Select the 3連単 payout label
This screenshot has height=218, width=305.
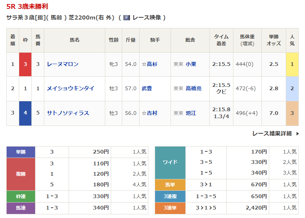click(170, 208)
